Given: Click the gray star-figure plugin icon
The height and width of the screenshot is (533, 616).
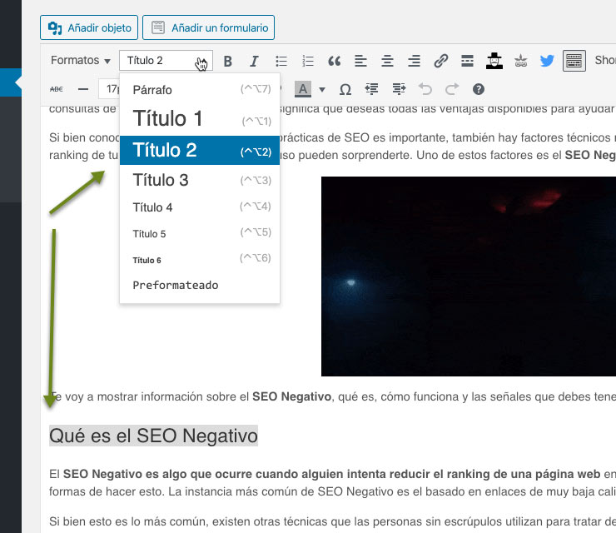Looking at the screenshot, I should click(521, 61).
